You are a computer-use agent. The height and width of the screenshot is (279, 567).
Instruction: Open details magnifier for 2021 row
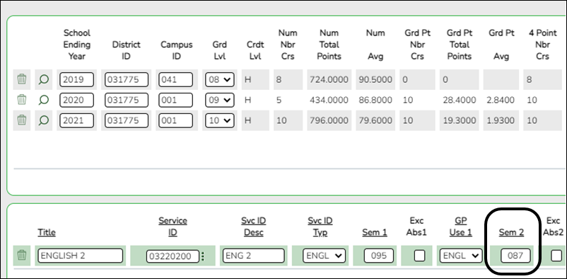pyautogui.click(x=43, y=120)
